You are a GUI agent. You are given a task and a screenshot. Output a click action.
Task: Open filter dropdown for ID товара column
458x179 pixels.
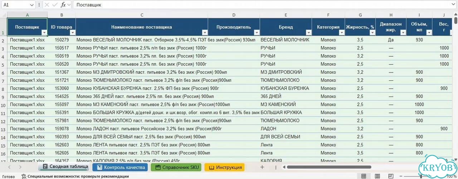click(72, 33)
